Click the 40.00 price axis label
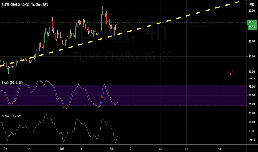Screen dimensions: 258x152 click(x=252, y=41)
